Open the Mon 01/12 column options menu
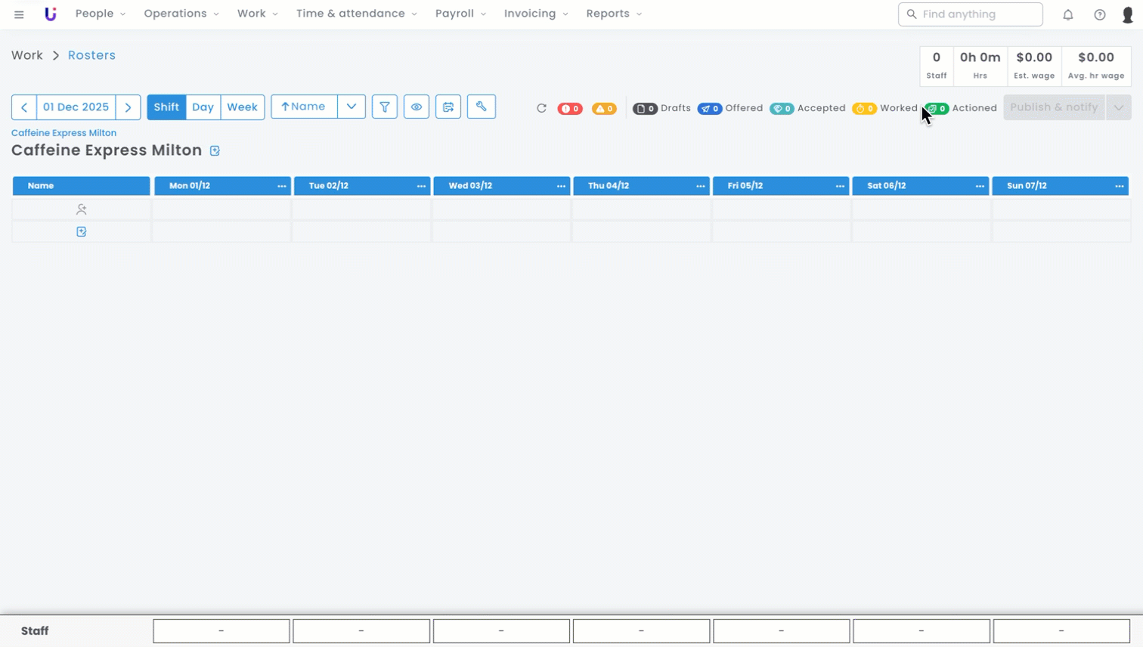1143x647 pixels. coord(281,186)
